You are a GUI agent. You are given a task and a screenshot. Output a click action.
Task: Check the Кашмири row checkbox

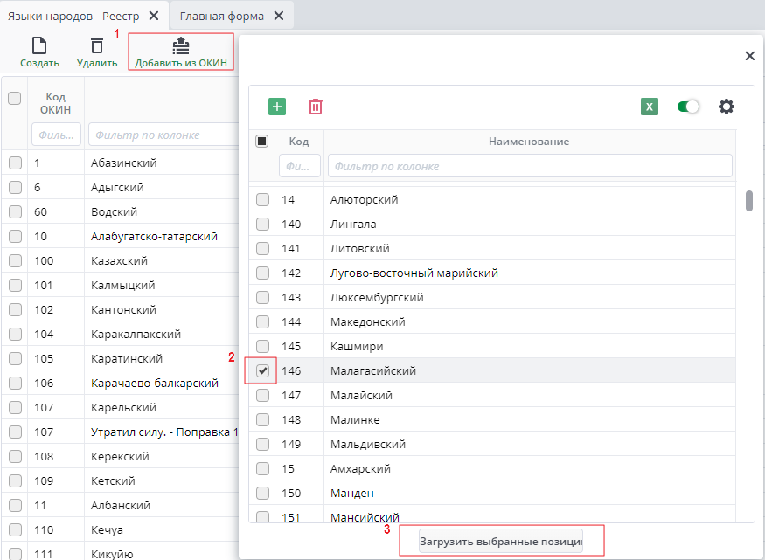tap(262, 346)
